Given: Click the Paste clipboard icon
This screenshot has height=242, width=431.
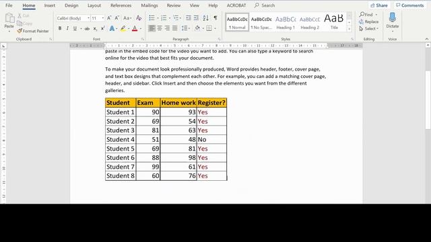Looking at the screenshot, I should pos(9,18).
